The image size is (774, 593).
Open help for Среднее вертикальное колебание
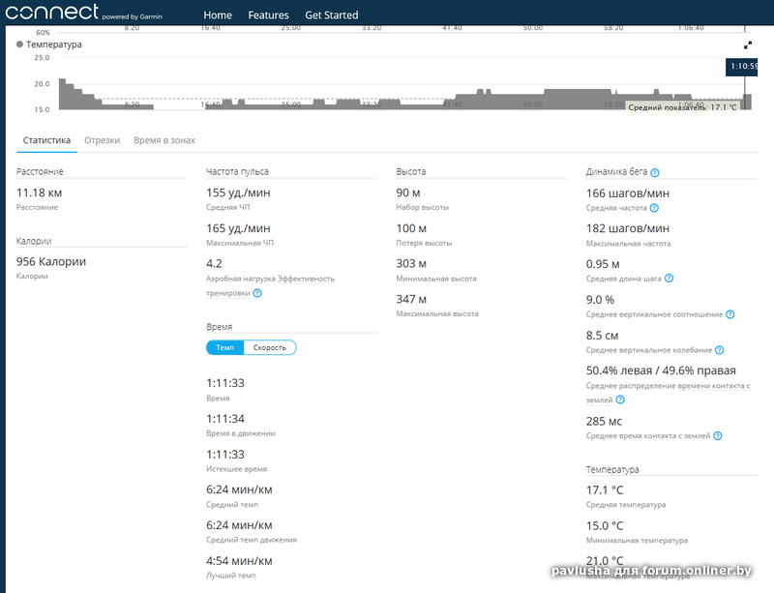pos(720,350)
